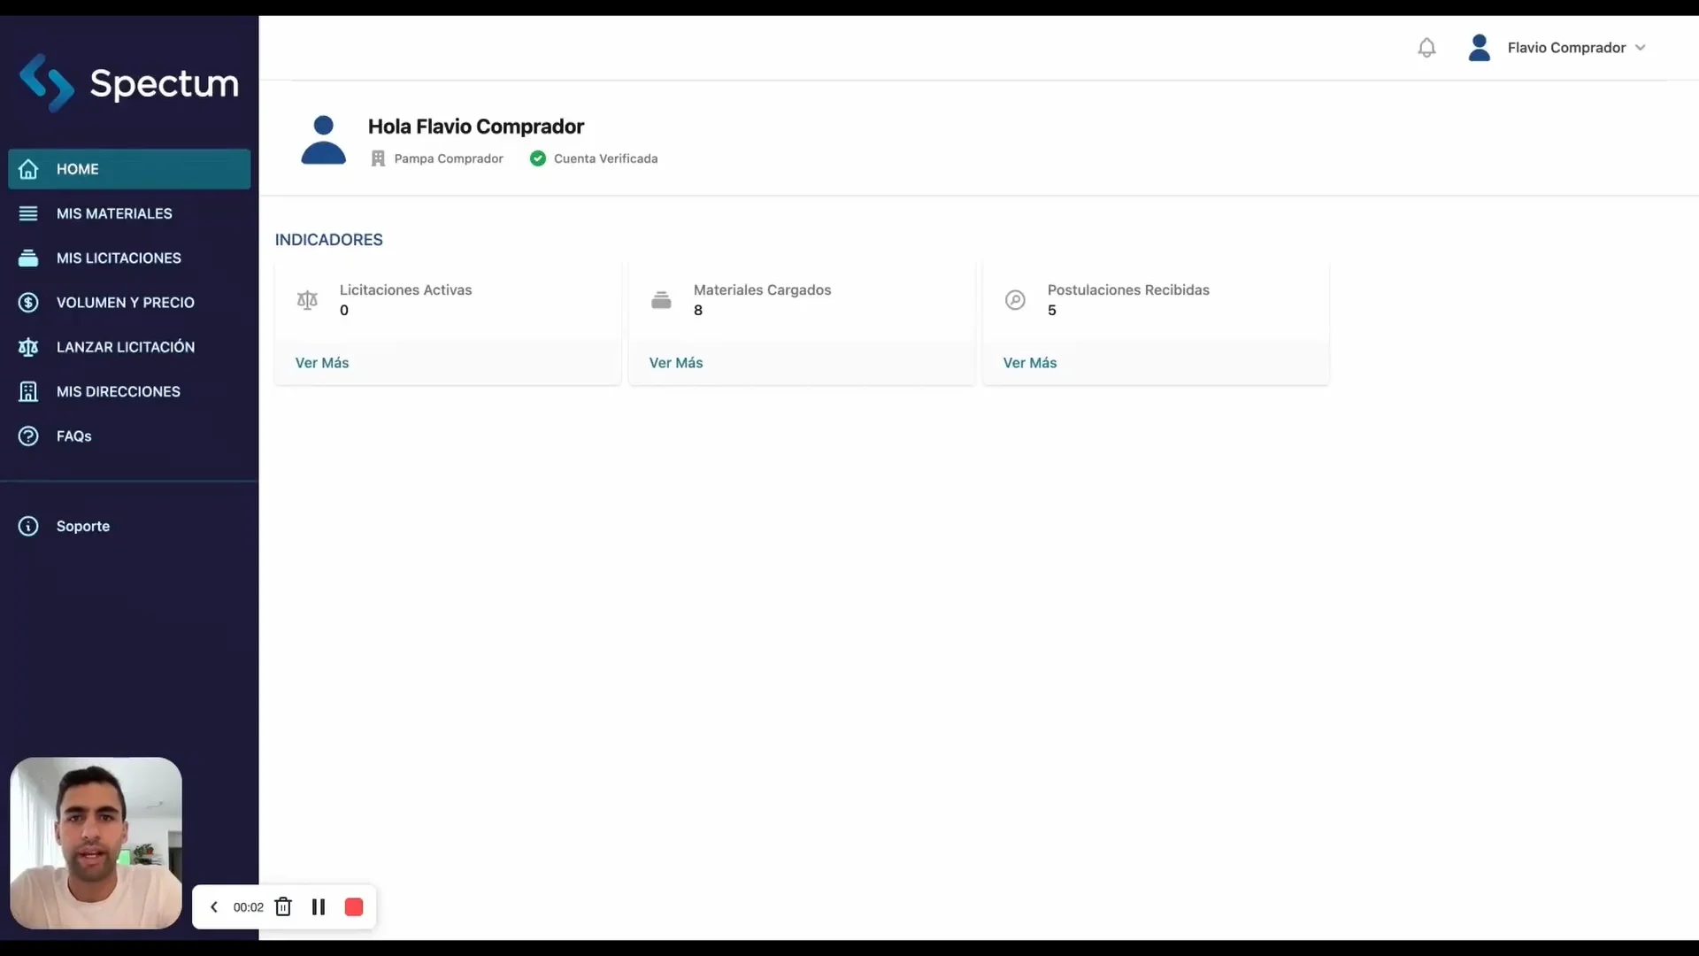Click the Materiales Cargados stack icon
1699x956 pixels.
click(x=661, y=300)
